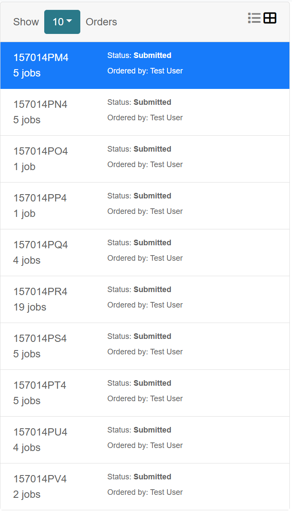Switch to grid view icon
This screenshot has height=512, width=292.
(x=270, y=18)
